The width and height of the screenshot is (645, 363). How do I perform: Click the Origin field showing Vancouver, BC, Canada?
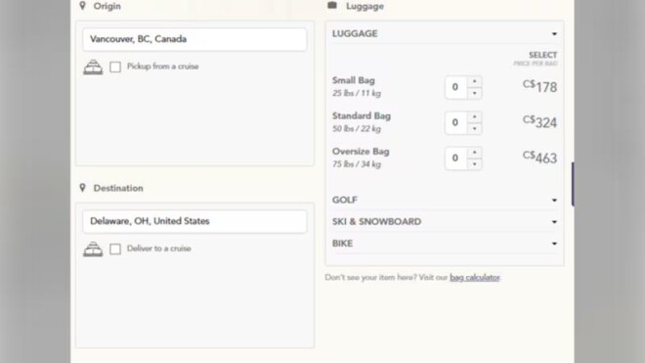point(194,39)
